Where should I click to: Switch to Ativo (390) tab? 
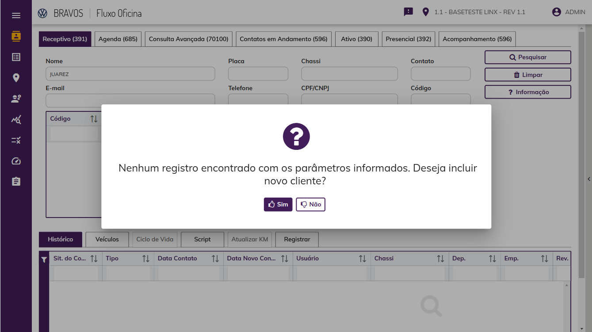(357, 39)
